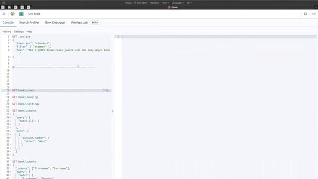Click the '"_source": ["firstname", "lastname"]' line
The width and height of the screenshot is (318, 179).
(43, 168)
